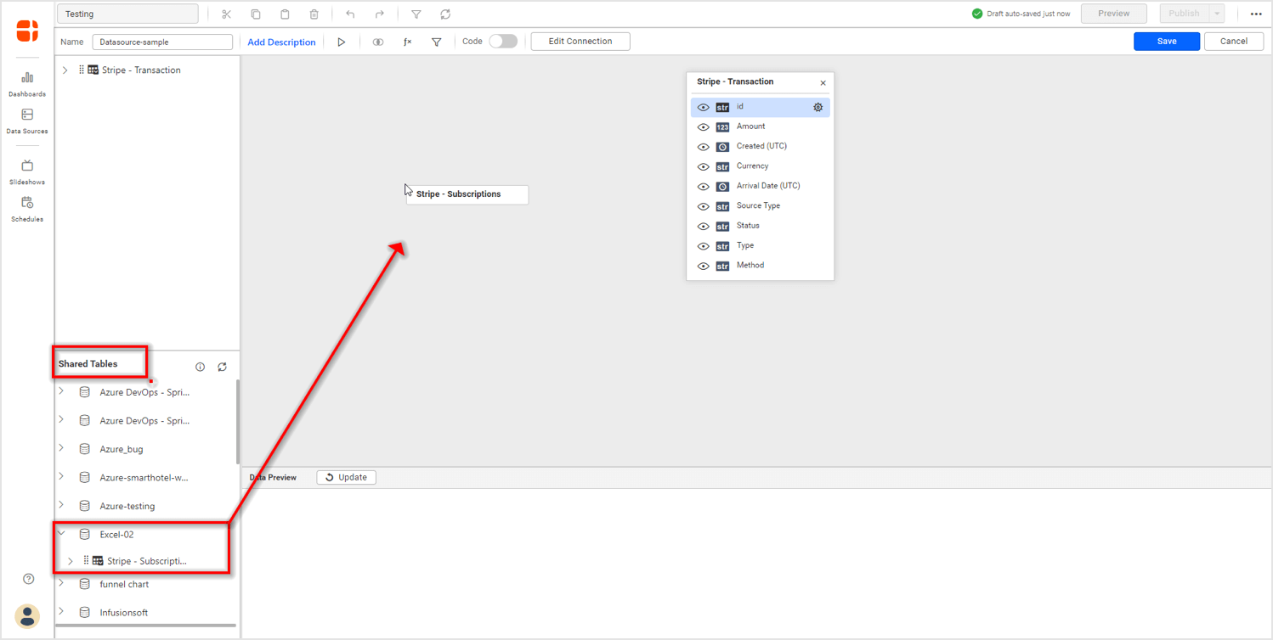Image resolution: width=1273 pixels, height=640 pixels.
Task: Click the run (play) icon to execute
Action: coord(341,41)
